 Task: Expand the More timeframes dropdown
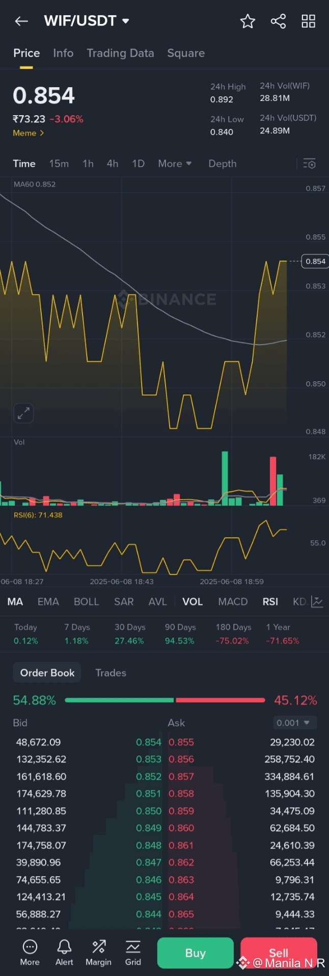(x=175, y=164)
